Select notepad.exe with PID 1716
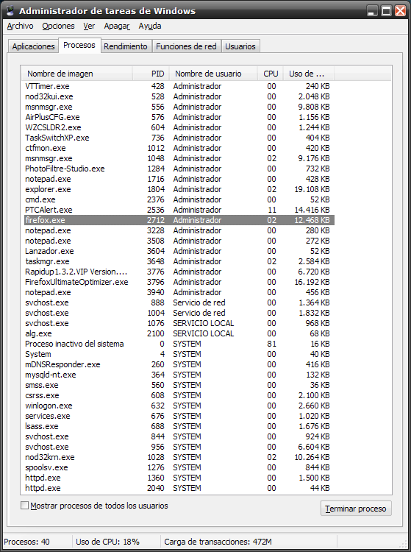 click(179, 179)
